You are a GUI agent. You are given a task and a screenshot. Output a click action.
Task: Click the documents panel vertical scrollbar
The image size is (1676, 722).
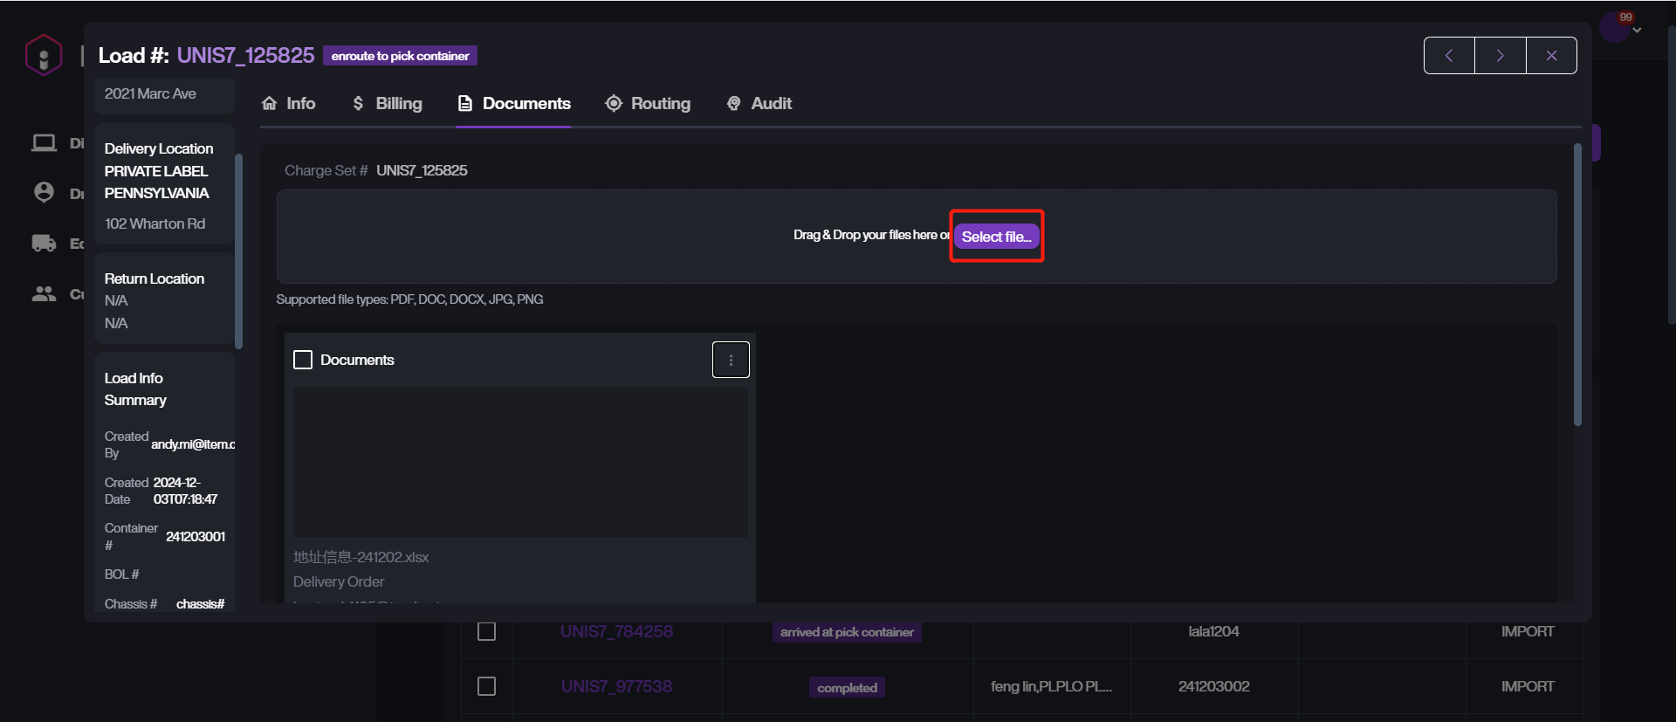(1577, 285)
